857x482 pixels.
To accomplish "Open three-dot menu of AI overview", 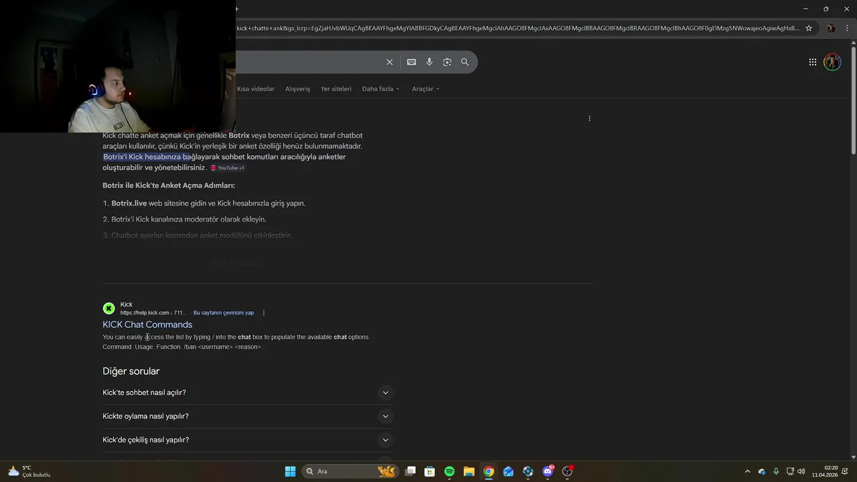I will (x=589, y=118).
